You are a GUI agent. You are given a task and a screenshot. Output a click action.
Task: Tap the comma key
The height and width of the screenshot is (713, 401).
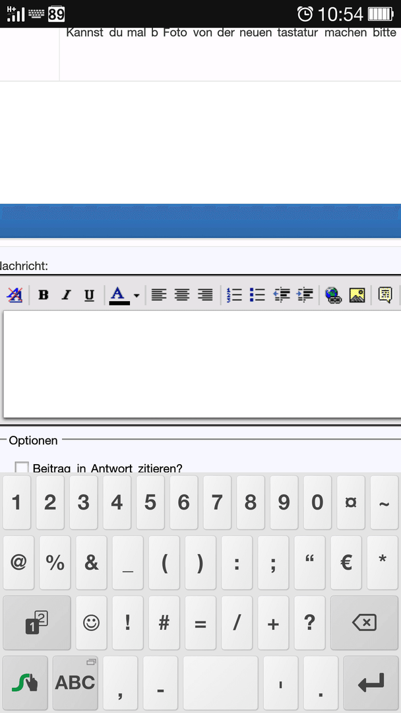[x=120, y=683]
